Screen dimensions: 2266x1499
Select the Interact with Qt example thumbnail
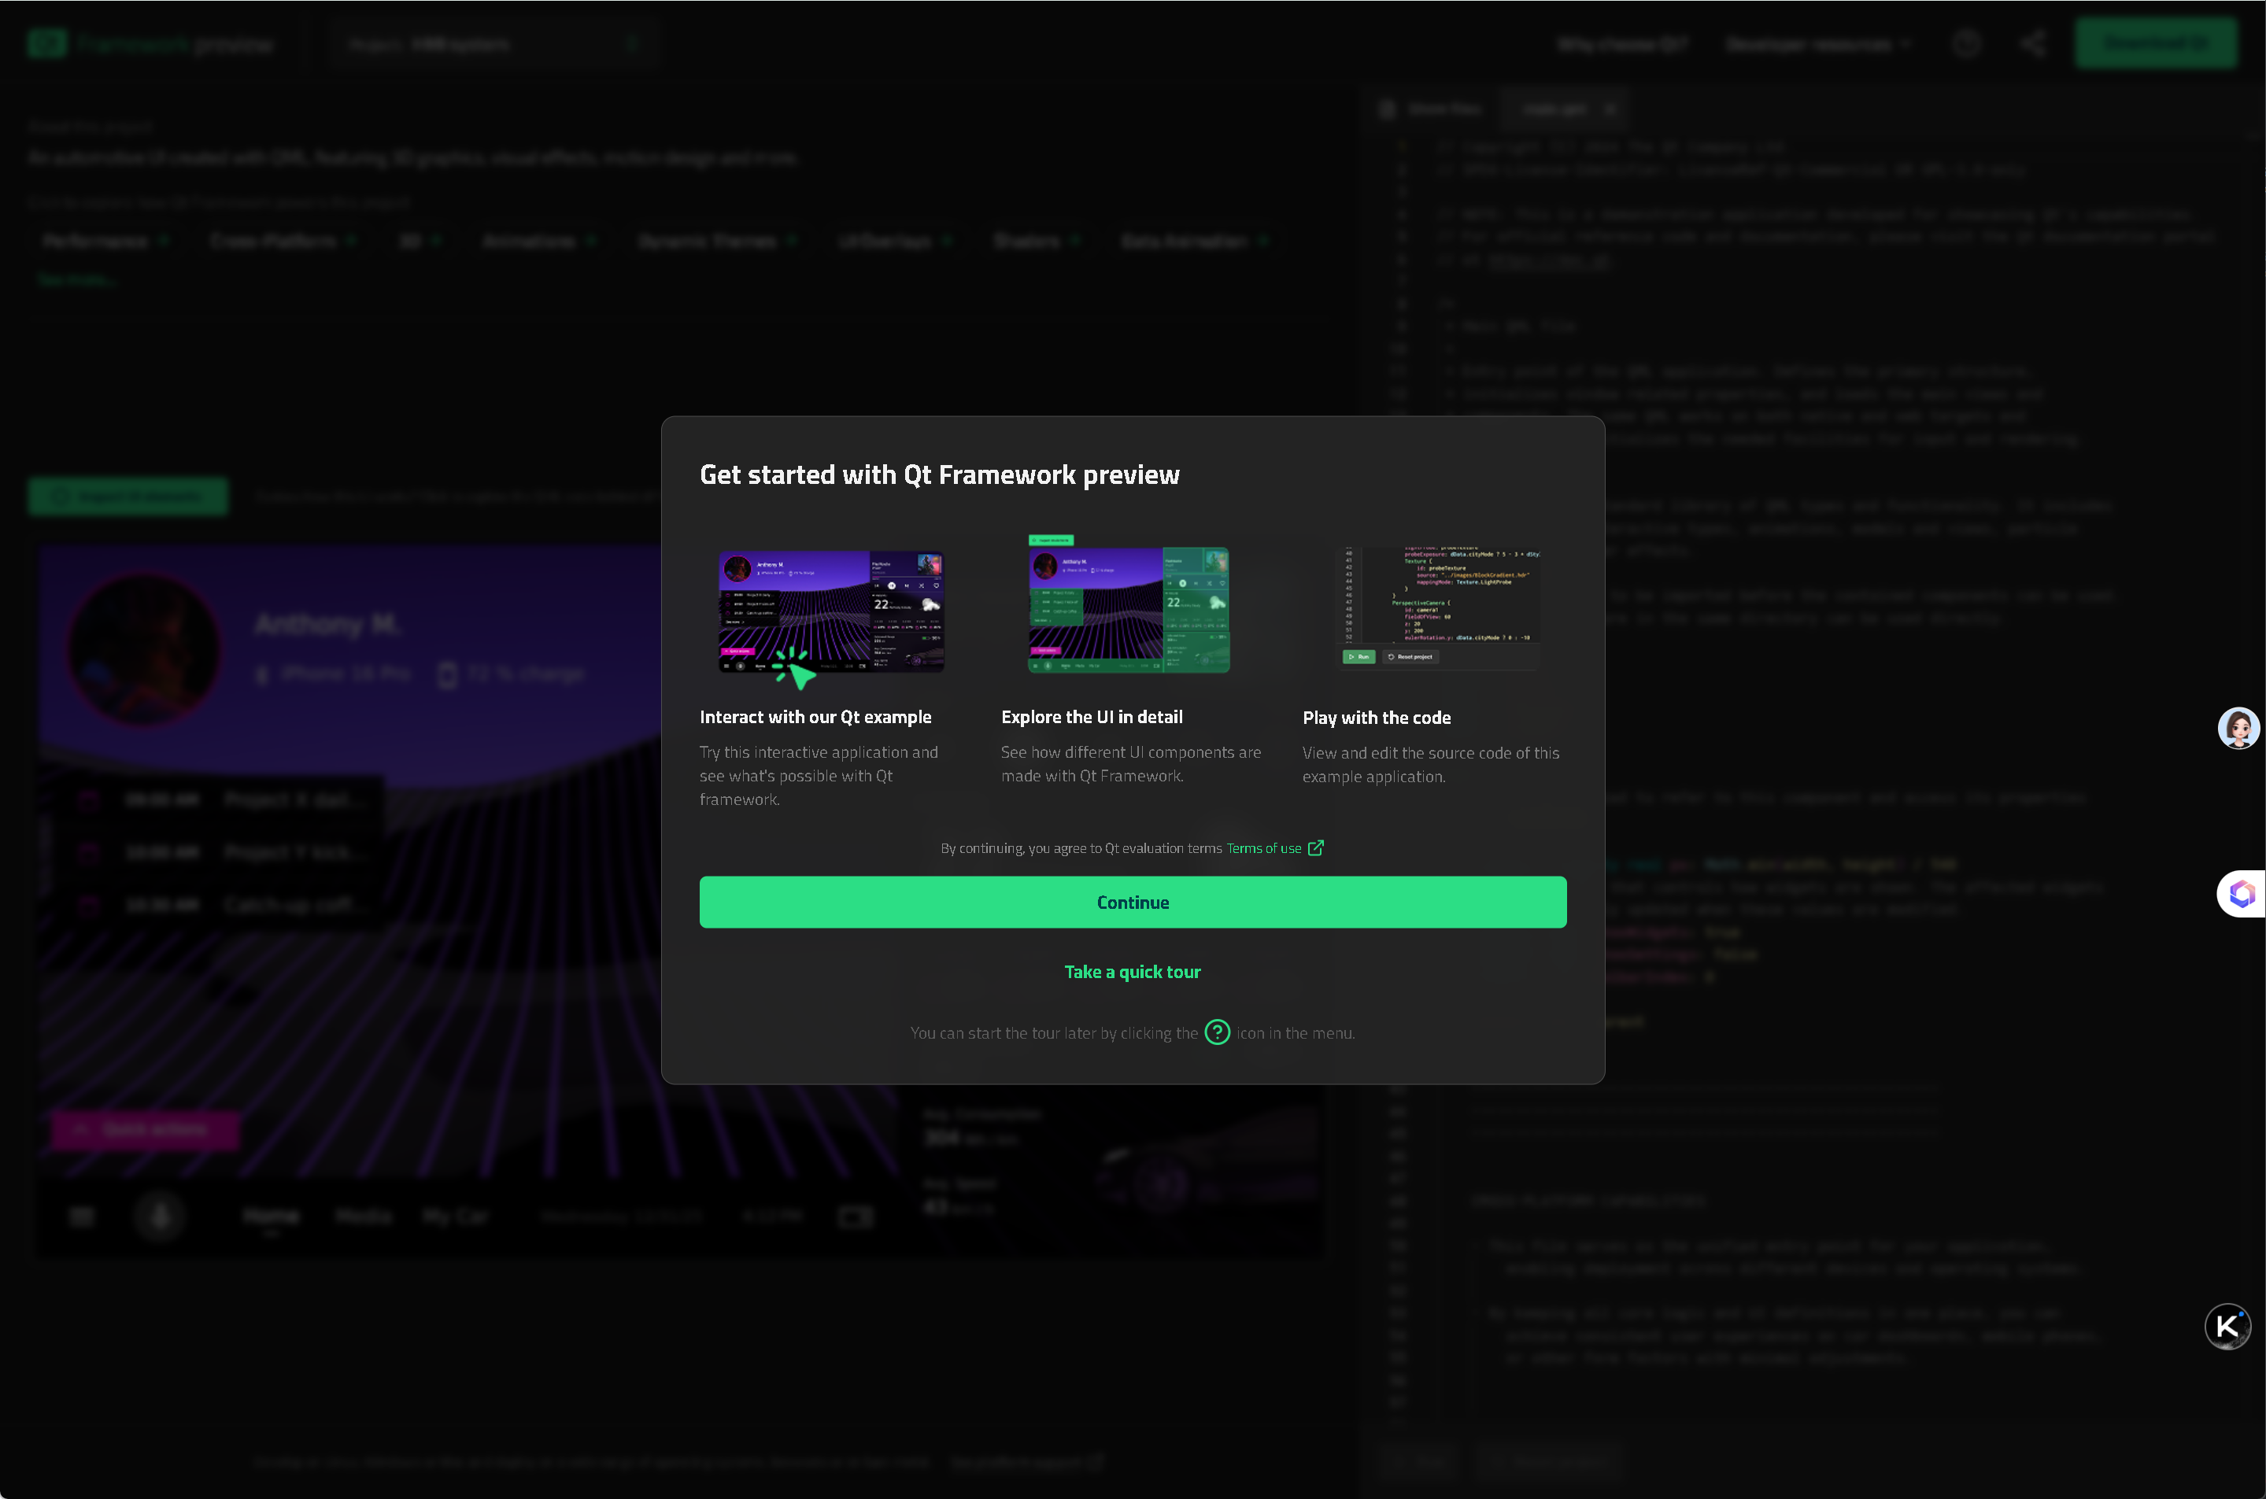pyautogui.click(x=831, y=612)
